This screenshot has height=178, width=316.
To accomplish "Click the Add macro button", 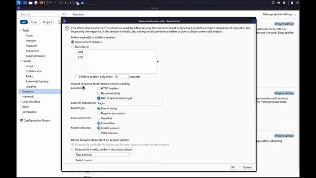I will 80,52.
